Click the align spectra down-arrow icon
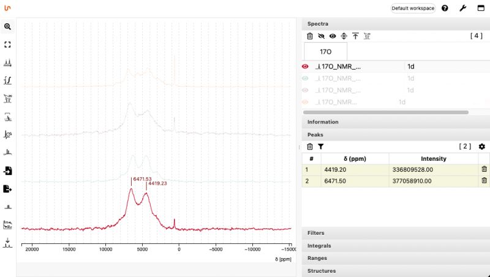The image size is (490, 277). 7,243
